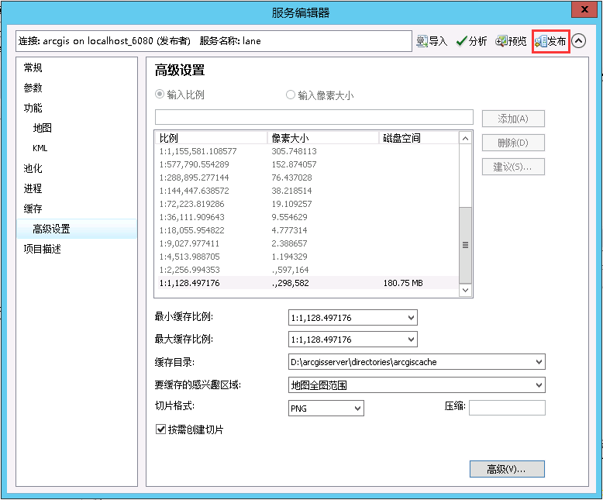The height and width of the screenshot is (500, 603).
Task: Click the 比例 column header
Action: coord(212,138)
